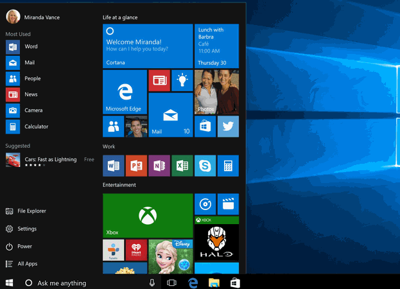The height and width of the screenshot is (289, 400).
Task: Open the Halo game tile
Action: (216, 238)
